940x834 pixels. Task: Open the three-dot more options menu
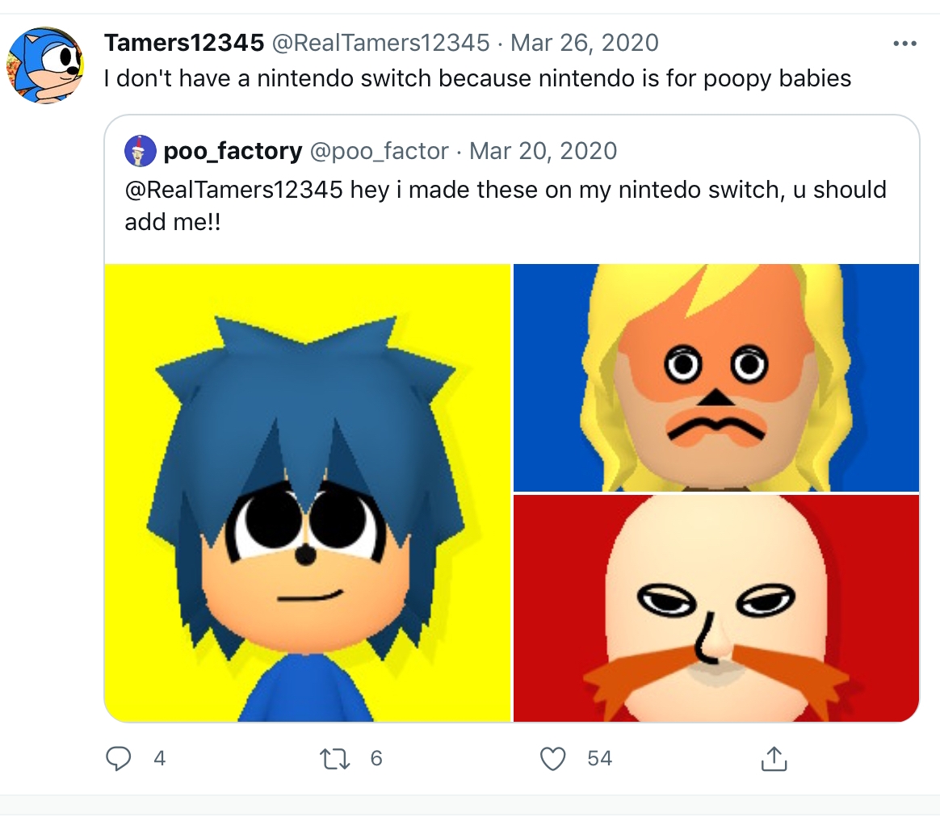coord(904,44)
